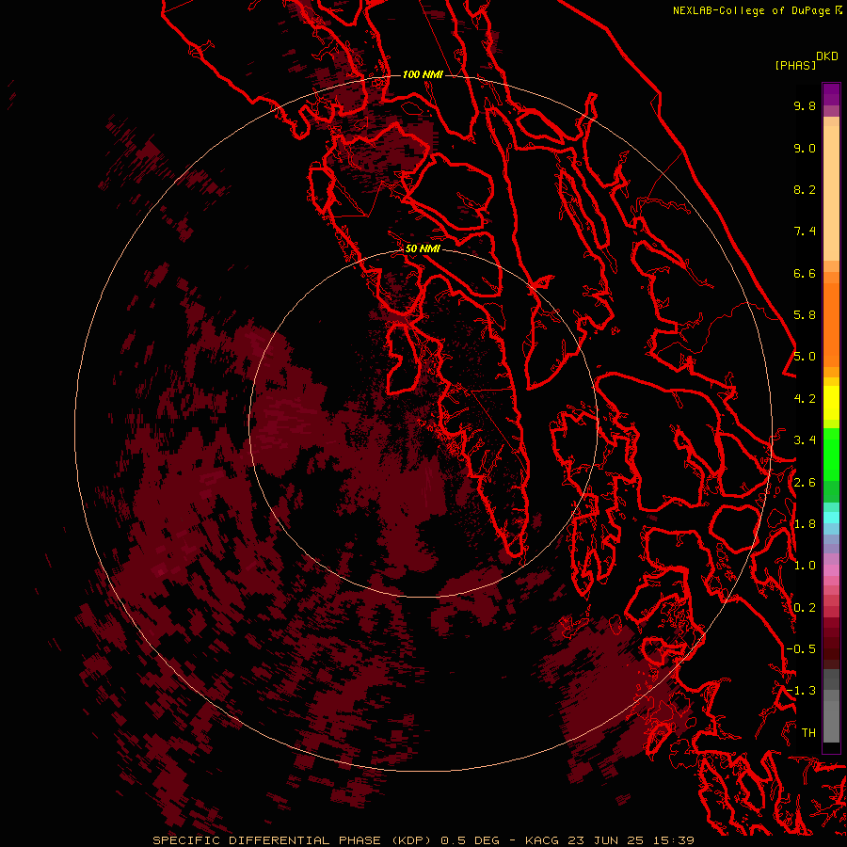Click the 2.6 legend value
The height and width of the screenshot is (847, 847).
pos(805,483)
